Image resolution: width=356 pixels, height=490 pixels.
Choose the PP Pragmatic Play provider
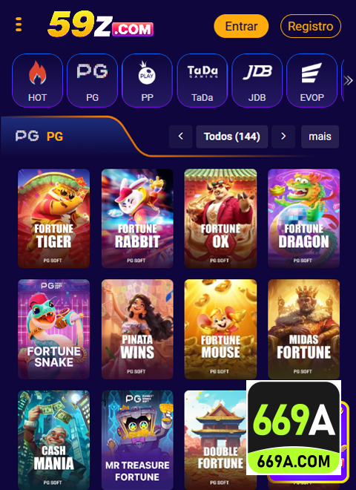point(147,81)
